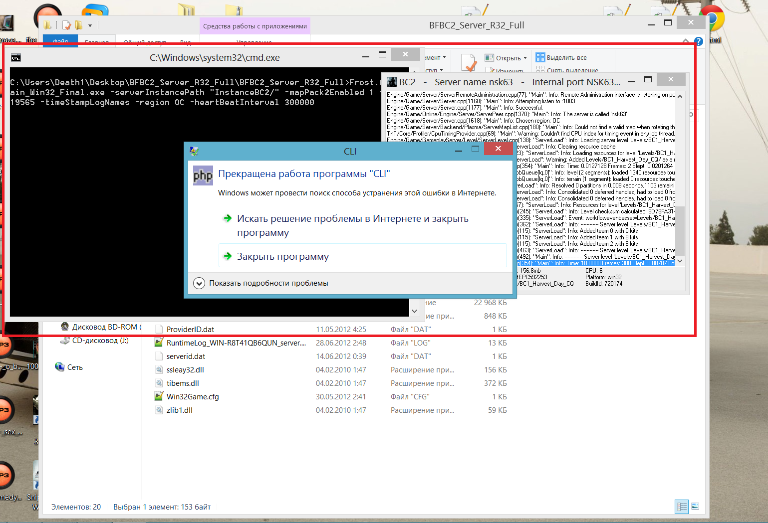Image resolution: width=768 pixels, height=523 pixels.
Task: Select the file Win32Game.cfg
Action: point(193,396)
